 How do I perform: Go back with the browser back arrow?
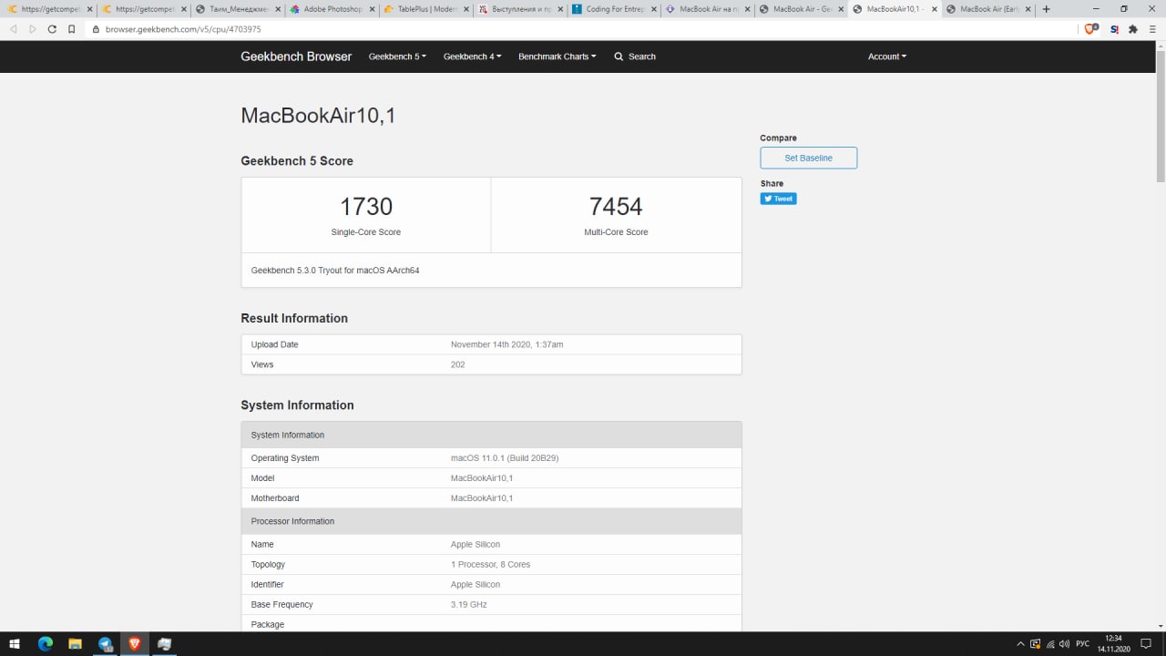click(x=14, y=29)
